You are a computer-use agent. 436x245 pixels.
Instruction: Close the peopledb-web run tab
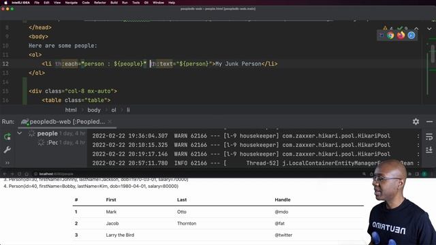pyautogui.click(x=110, y=122)
